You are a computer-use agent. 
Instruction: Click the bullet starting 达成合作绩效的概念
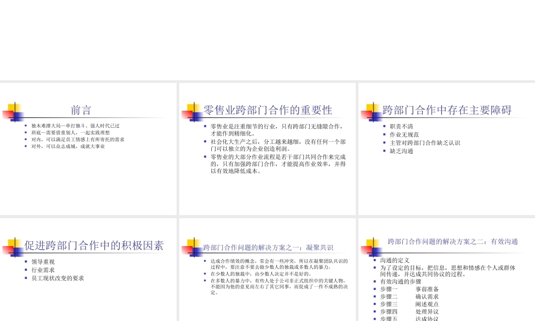[x=279, y=264]
